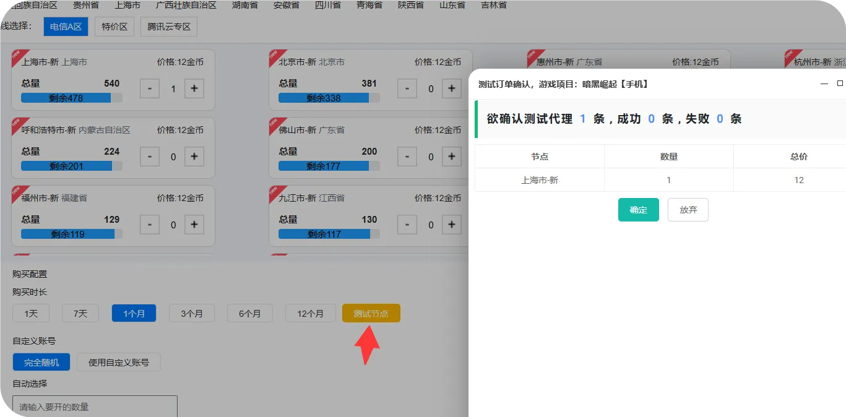Filter by 青海省 province
Viewport: 846px width, 417px height.
coord(369,5)
